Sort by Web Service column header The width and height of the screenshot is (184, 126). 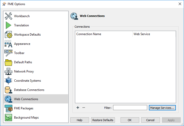tap(154, 34)
